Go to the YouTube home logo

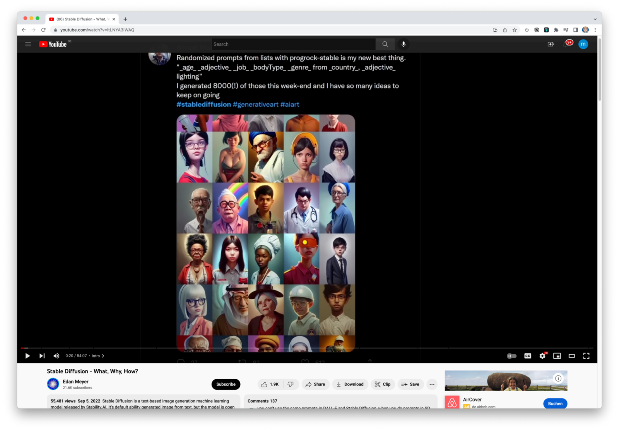point(53,44)
